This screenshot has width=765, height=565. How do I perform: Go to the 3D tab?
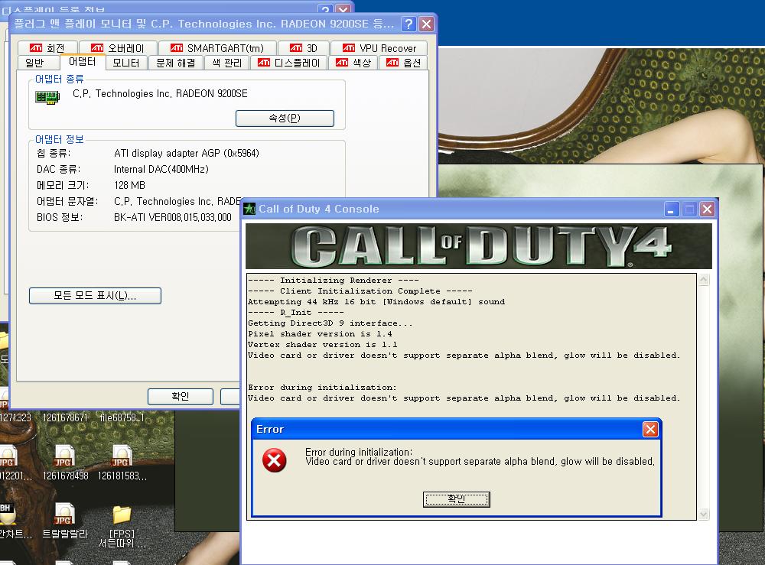coord(304,48)
